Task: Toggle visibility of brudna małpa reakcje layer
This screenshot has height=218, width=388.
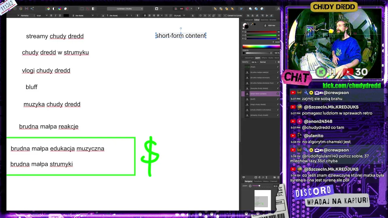Action: [x=278, y=72]
